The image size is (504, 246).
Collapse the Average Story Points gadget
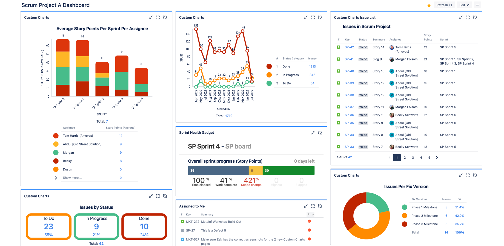(x=151, y=17)
